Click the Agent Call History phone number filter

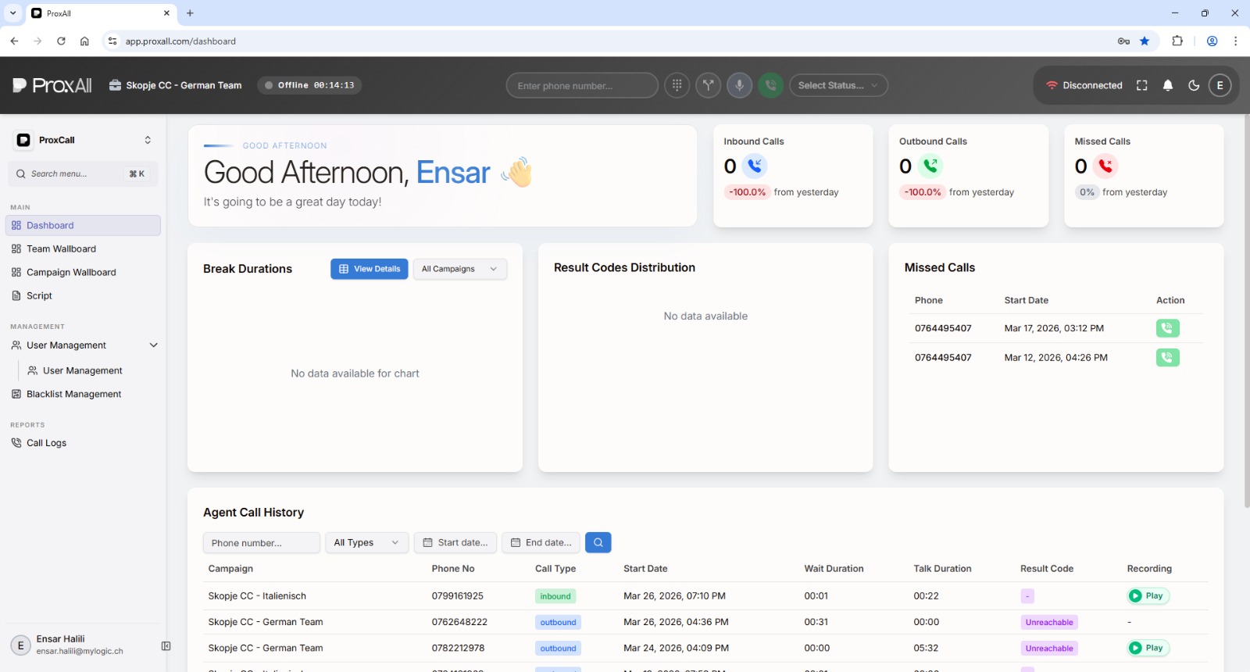(x=262, y=542)
